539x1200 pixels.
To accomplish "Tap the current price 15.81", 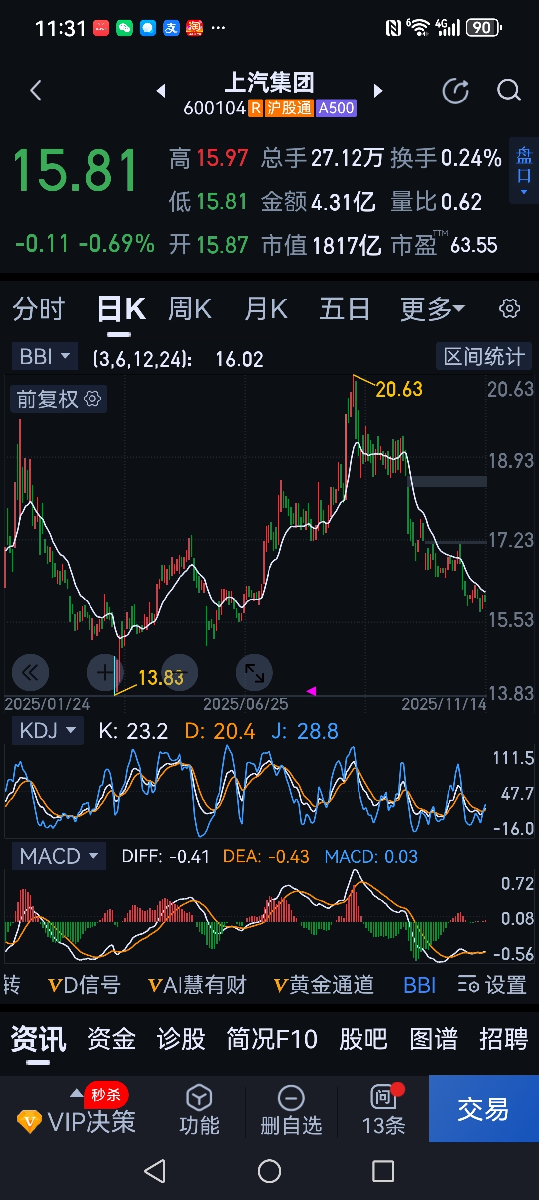I will click(76, 170).
